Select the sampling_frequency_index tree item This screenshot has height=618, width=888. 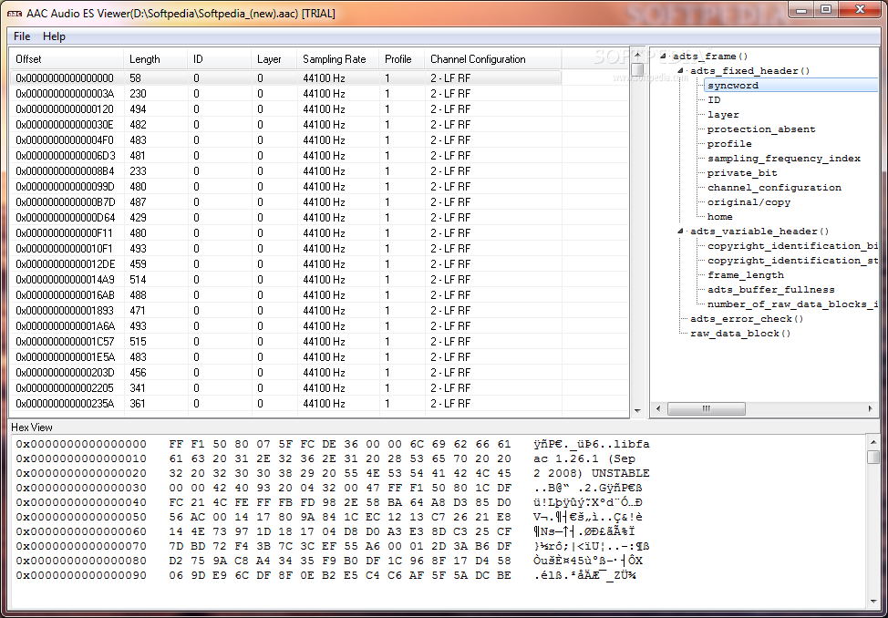tap(784, 159)
